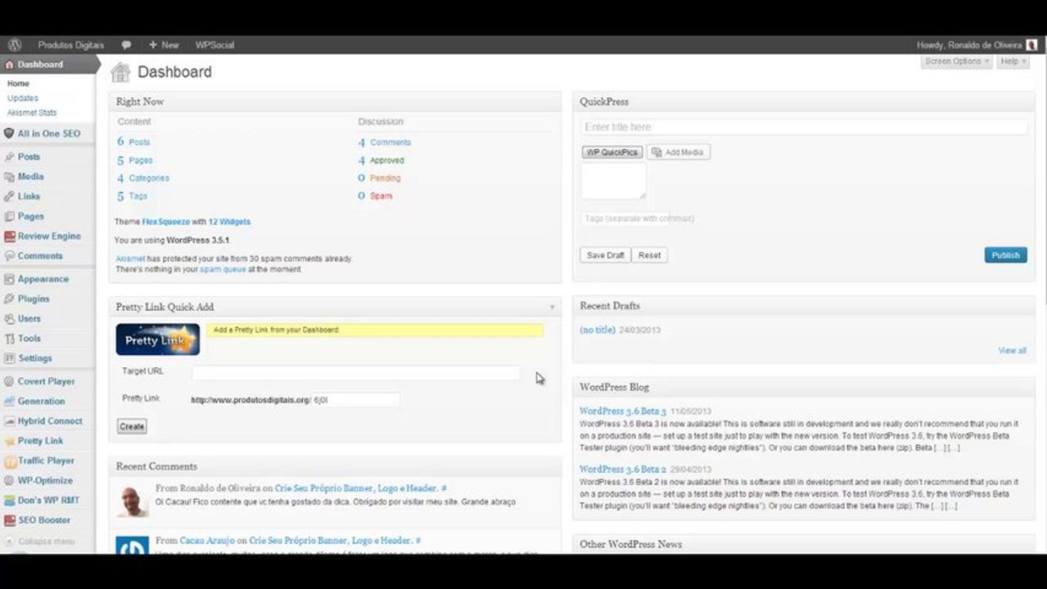Open the comments bubble icon in admin bar

[126, 45]
